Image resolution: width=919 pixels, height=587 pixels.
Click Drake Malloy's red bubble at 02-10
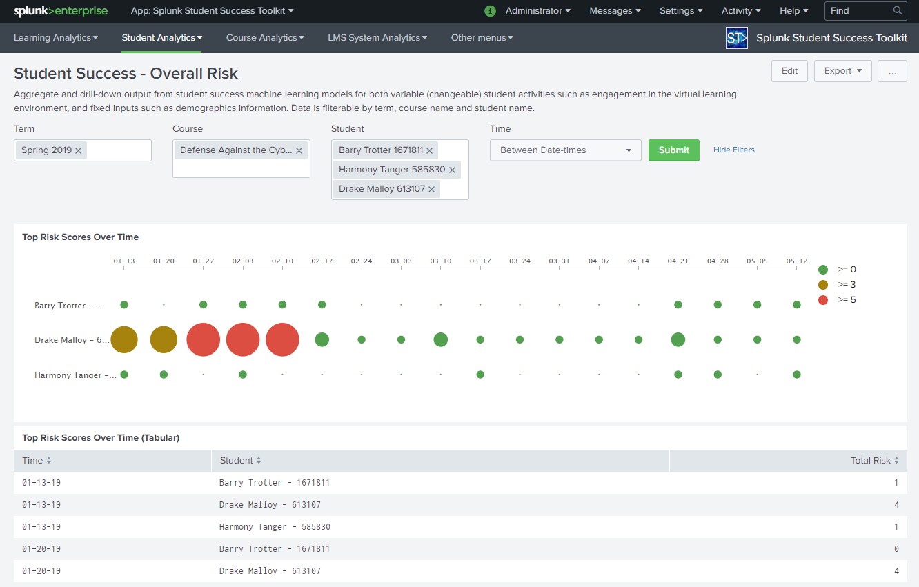pyautogui.click(x=282, y=339)
